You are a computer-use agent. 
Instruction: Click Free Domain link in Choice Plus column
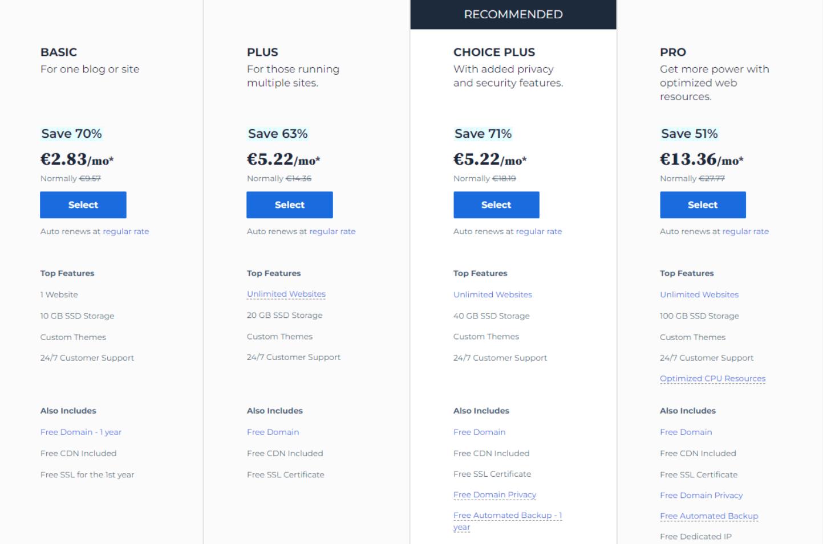(479, 432)
